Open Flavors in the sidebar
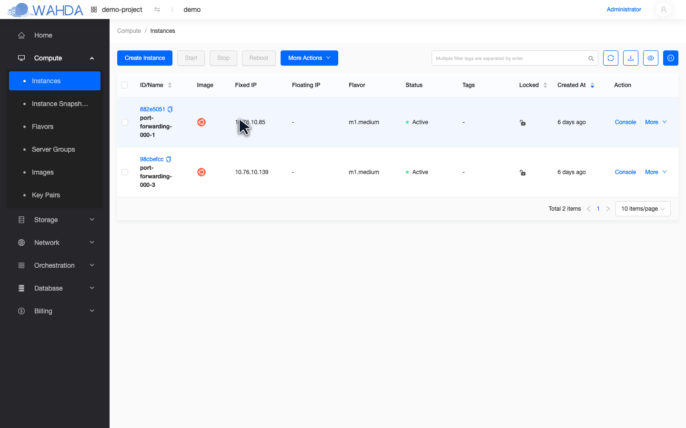 click(x=55, y=126)
